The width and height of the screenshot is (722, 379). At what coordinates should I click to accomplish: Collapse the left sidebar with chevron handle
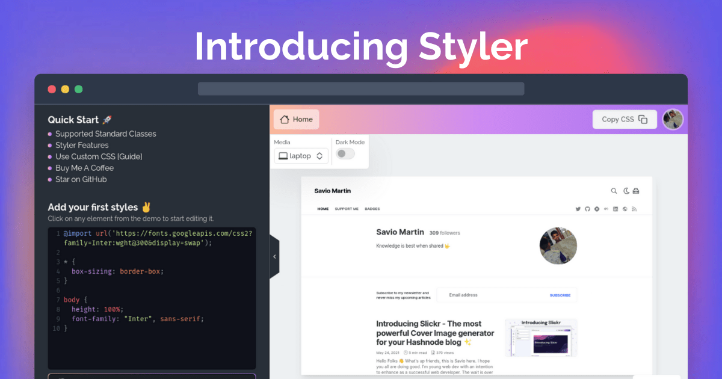[x=274, y=256]
